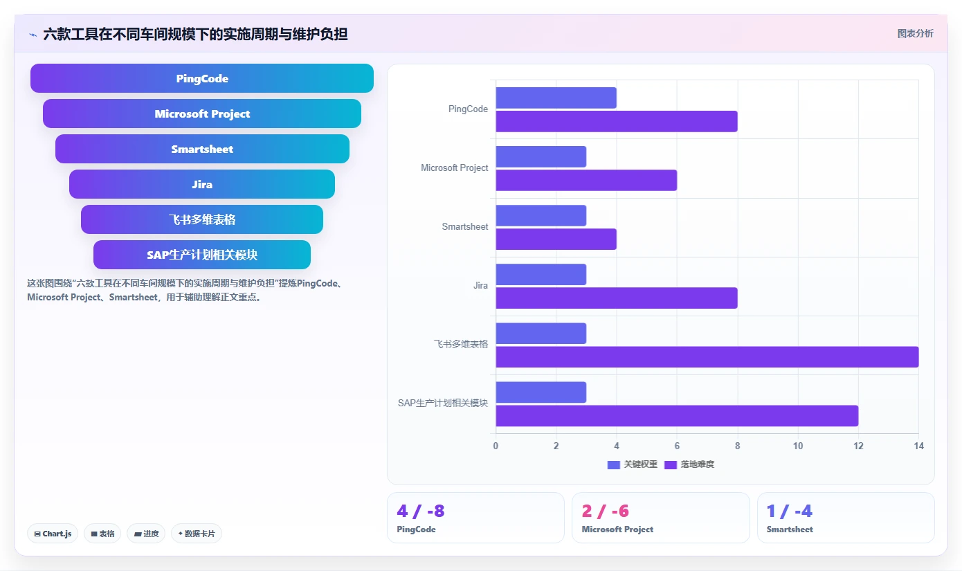Open the Microsoft Project 2 / -6 stat card
The height and width of the screenshot is (571, 962).
tap(660, 518)
